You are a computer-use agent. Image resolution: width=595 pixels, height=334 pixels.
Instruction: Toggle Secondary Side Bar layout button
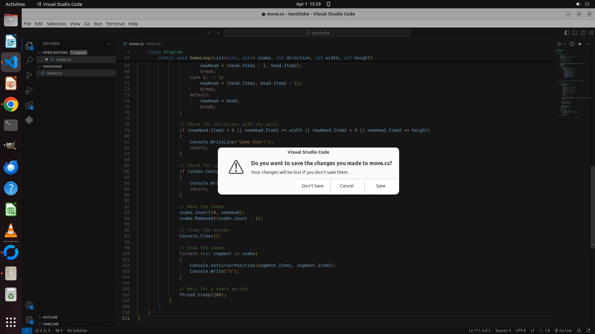(583, 33)
